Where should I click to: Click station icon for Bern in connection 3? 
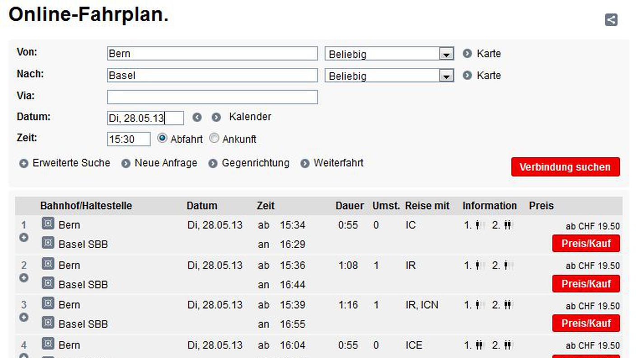click(48, 304)
